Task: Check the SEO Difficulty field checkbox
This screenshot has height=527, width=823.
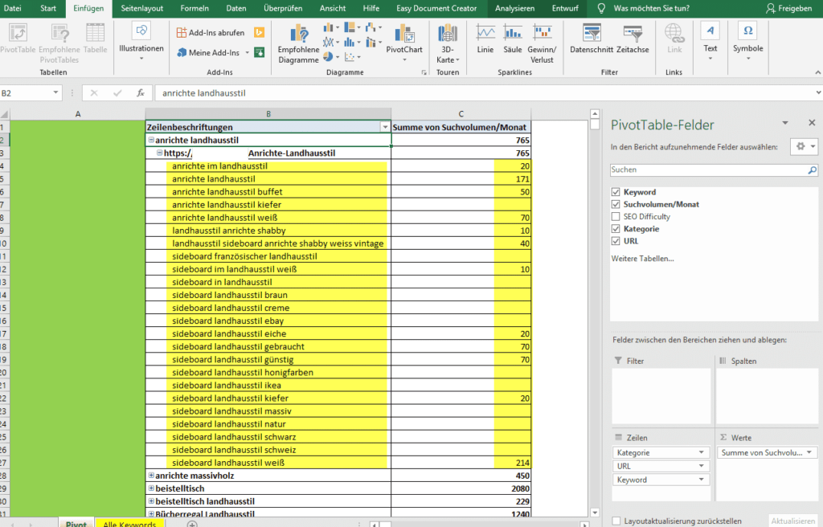Action: 616,216
